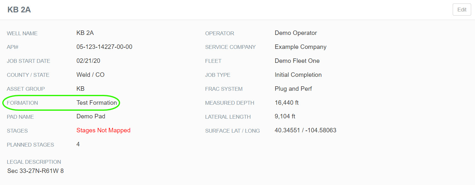Click the Initial Completion job type value

pyautogui.click(x=298, y=75)
